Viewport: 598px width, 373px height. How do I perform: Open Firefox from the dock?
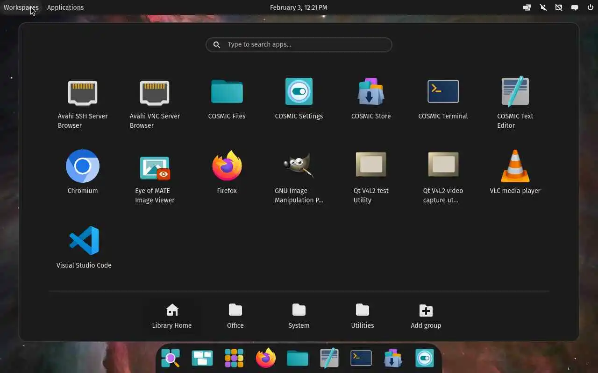click(x=266, y=358)
